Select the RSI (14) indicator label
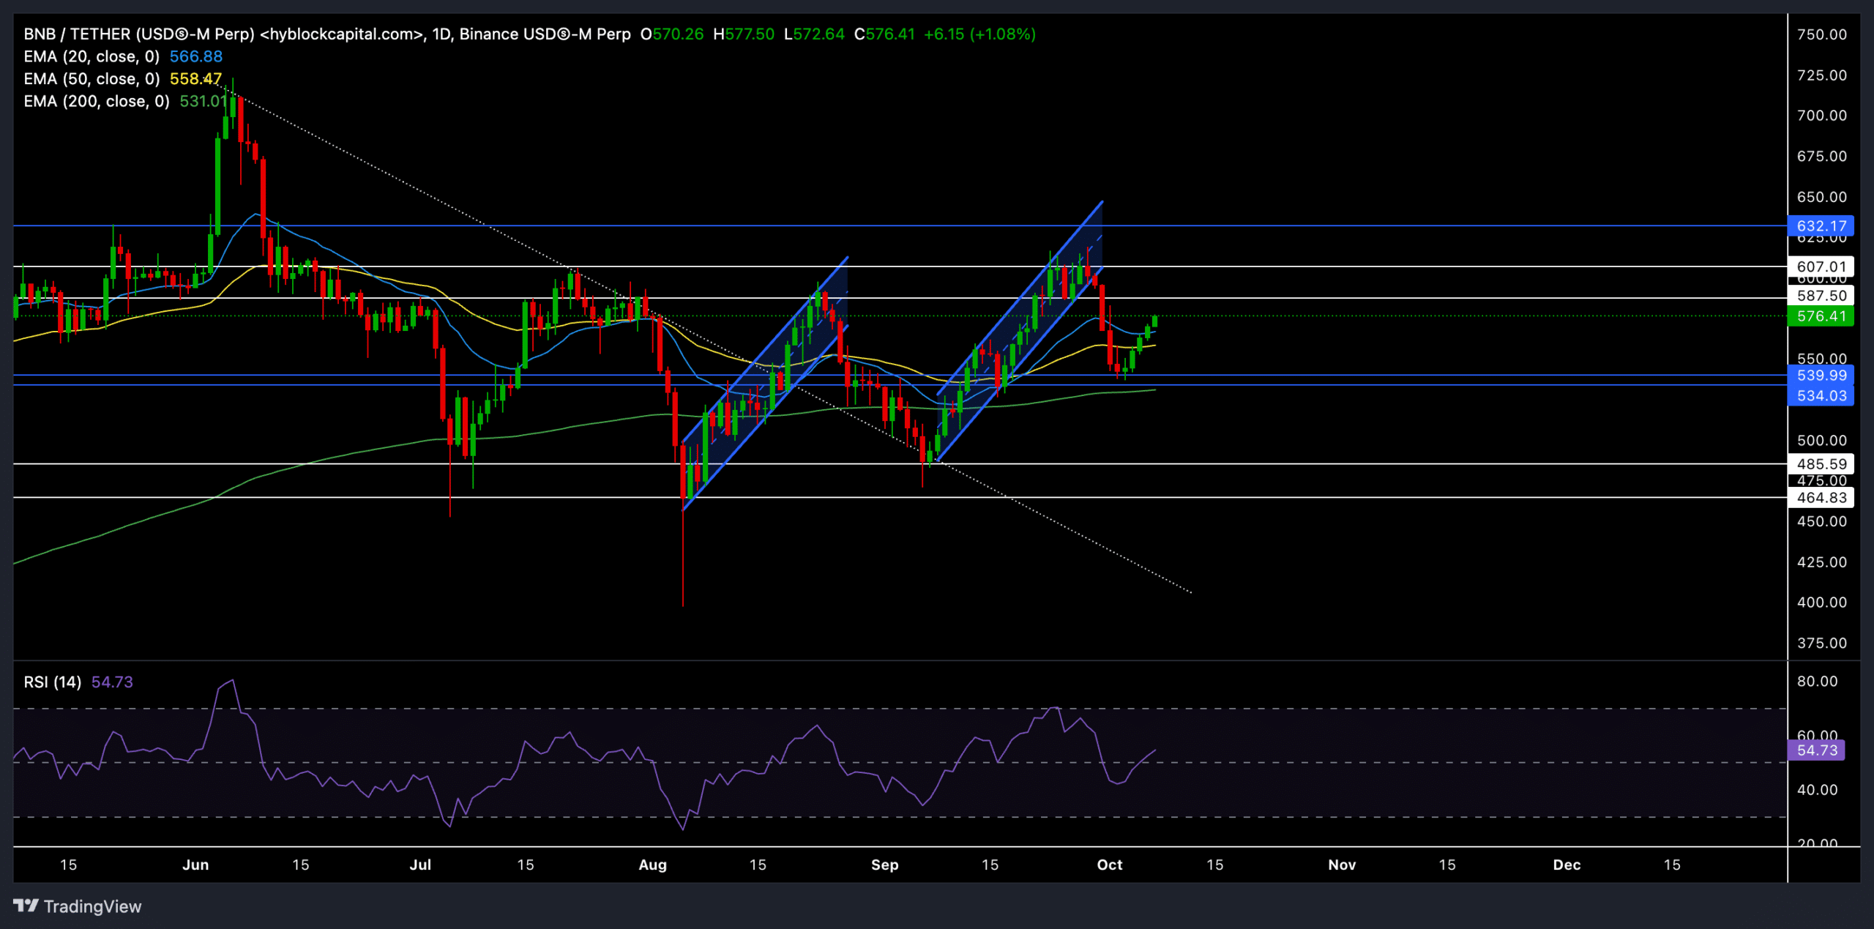Screen dimensions: 1874x929 (53, 682)
